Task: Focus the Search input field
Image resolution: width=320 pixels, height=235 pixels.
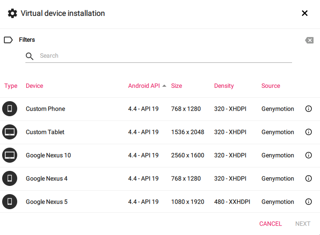Action: (x=159, y=56)
